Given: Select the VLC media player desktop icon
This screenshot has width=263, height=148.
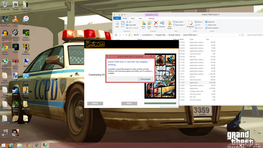Looking at the screenshot, I should pos(16,21).
